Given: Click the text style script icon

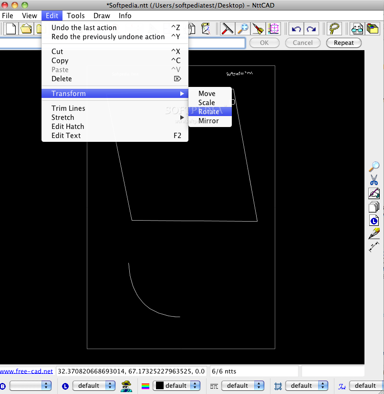Looking at the screenshot, I should click(342, 386).
